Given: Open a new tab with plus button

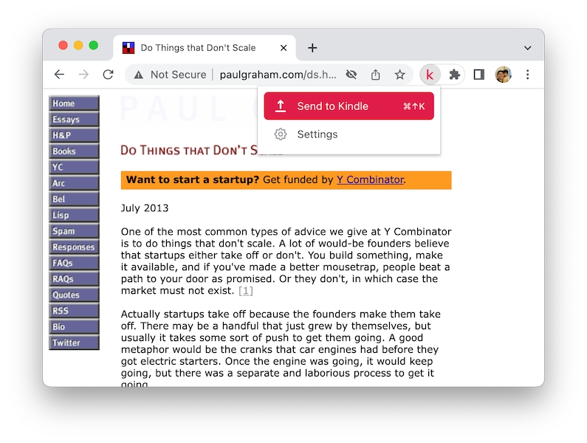Looking at the screenshot, I should pos(312,48).
